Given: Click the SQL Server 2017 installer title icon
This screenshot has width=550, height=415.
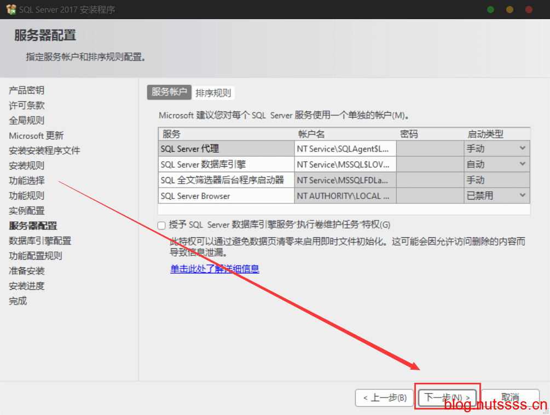Looking at the screenshot, I should pyautogui.click(x=11, y=9).
